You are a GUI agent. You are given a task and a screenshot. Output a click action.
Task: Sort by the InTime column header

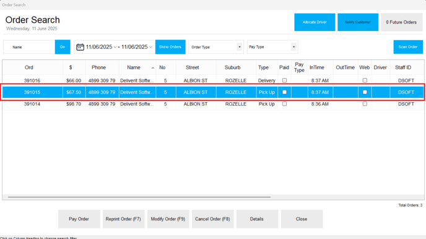coord(317,67)
